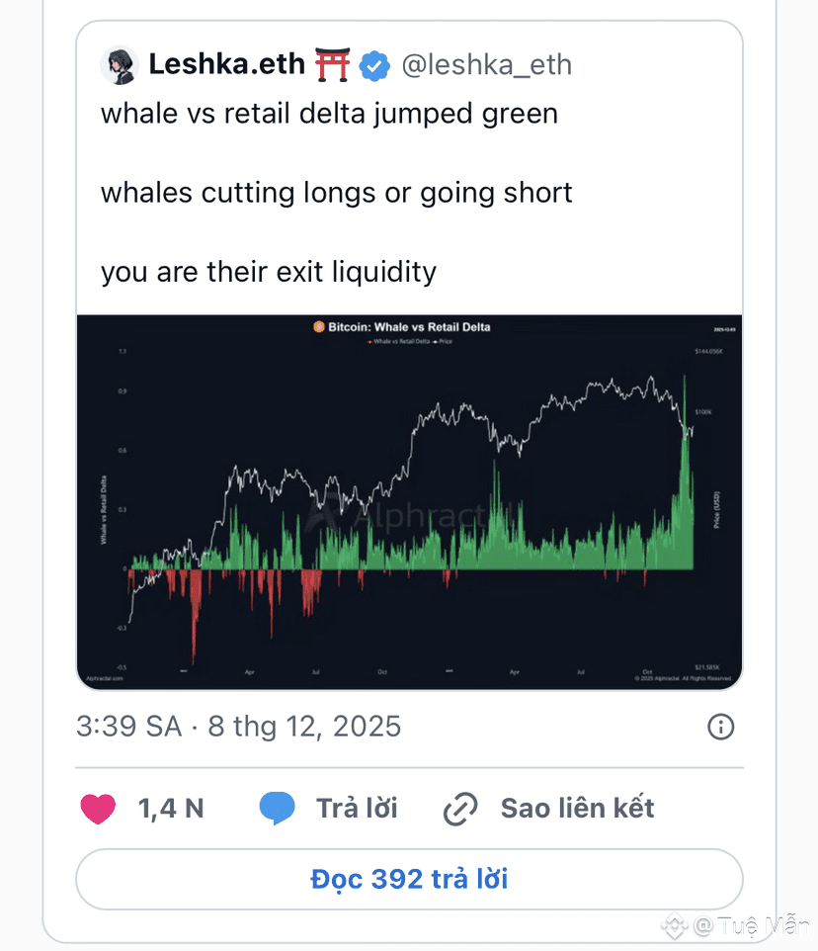Open the Whale vs Retail Delta chart image
Image resolution: width=818 pixels, height=951 pixels.
pyautogui.click(x=409, y=501)
